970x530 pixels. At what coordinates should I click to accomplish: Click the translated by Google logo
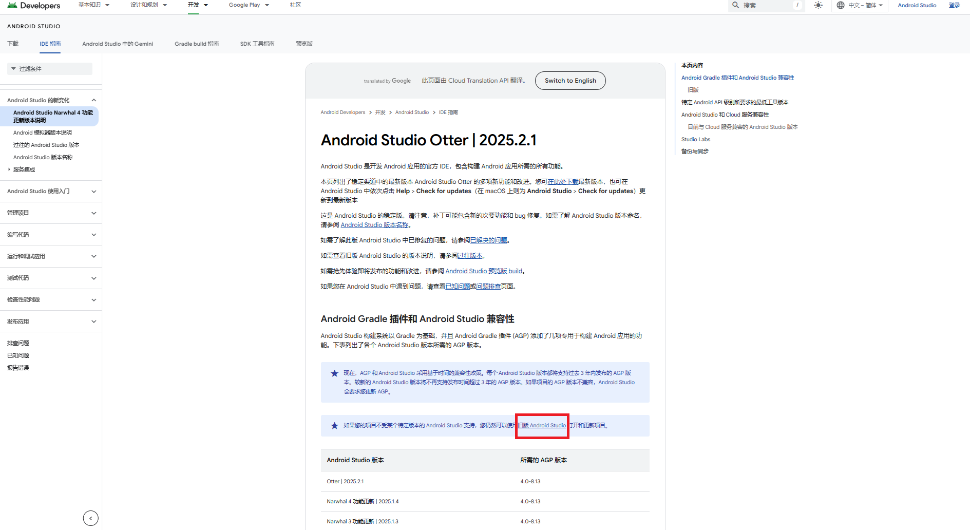[387, 81]
